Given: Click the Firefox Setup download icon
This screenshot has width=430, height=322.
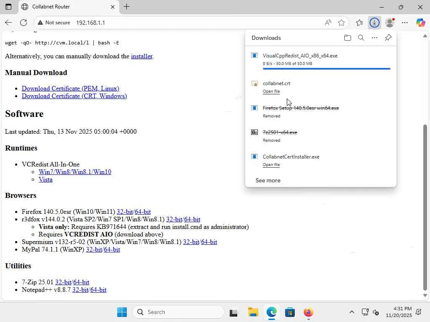Looking at the screenshot, I should tap(254, 108).
